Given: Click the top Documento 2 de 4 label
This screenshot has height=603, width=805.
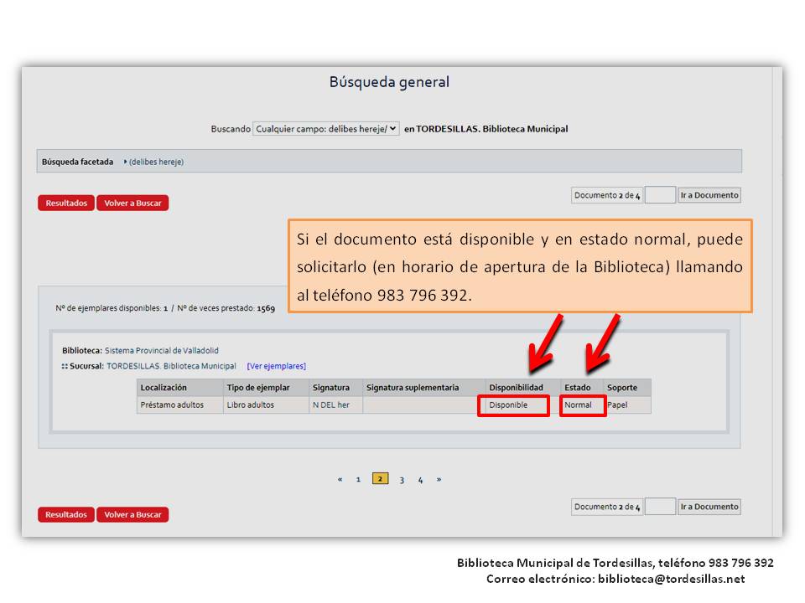Looking at the screenshot, I should click(x=607, y=195).
